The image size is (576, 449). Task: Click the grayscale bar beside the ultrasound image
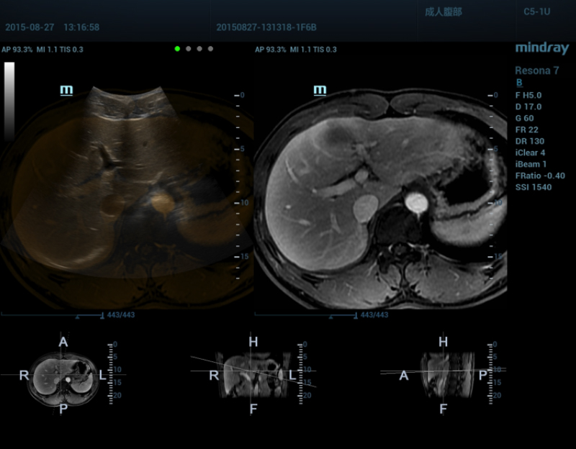coord(9,99)
